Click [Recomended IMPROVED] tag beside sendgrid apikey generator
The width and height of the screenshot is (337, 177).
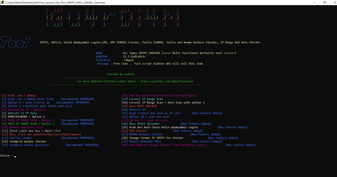pyautogui.click(x=82, y=145)
